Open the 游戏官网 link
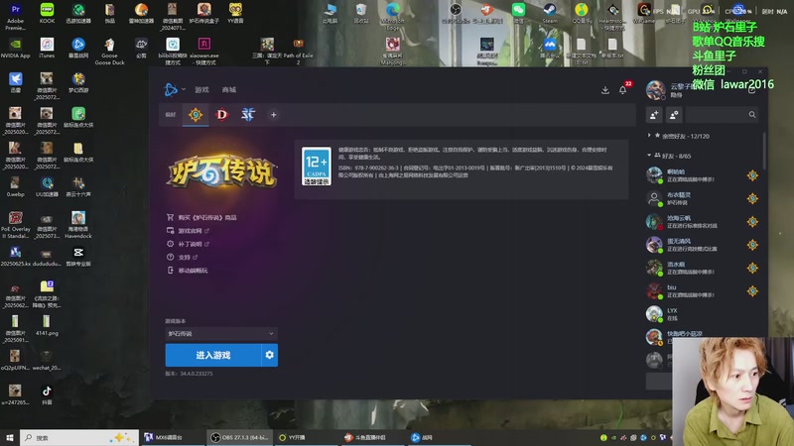The image size is (794, 446). click(188, 231)
